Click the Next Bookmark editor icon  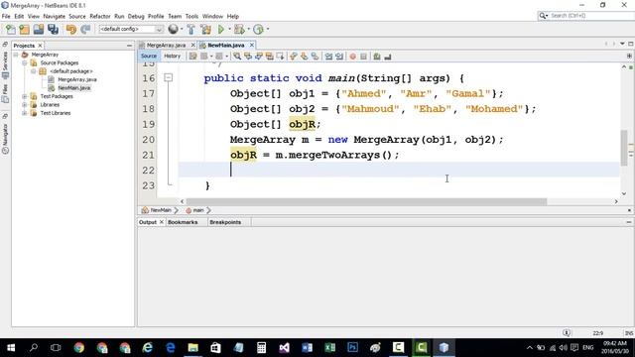(x=305, y=57)
